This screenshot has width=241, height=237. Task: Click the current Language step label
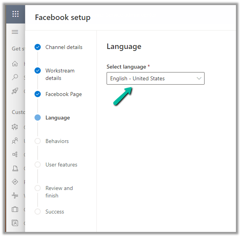tap(58, 118)
